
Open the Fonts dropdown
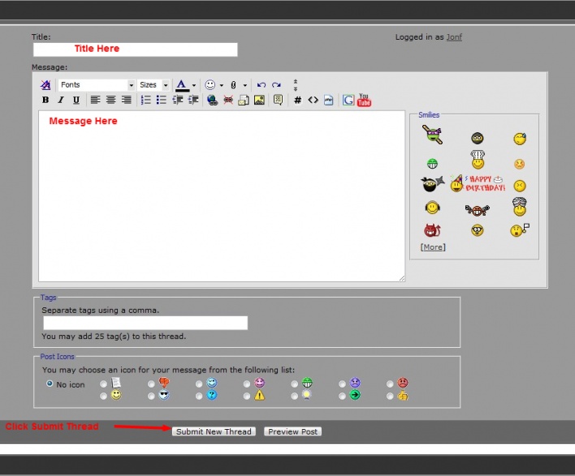pyautogui.click(x=97, y=85)
